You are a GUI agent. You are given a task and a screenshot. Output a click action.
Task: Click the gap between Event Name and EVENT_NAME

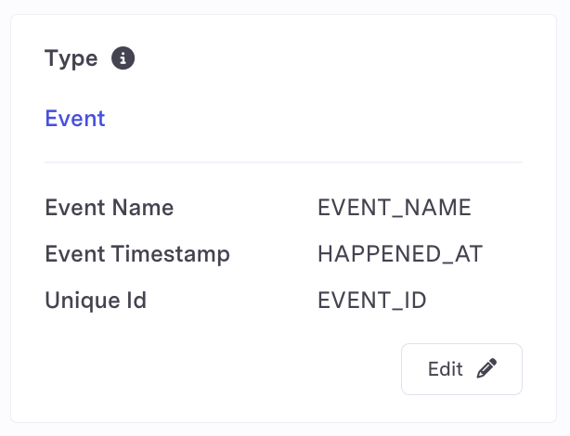tap(246, 208)
